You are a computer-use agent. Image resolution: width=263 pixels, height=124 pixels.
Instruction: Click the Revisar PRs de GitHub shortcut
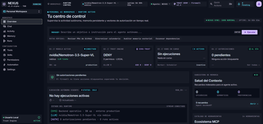(x=80, y=39)
